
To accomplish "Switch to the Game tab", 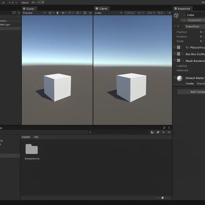I will click(101, 9).
